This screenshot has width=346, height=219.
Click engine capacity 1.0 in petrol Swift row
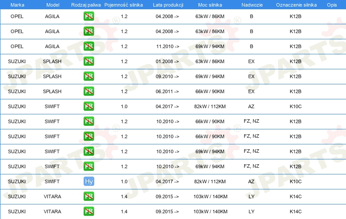[x=124, y=106]
